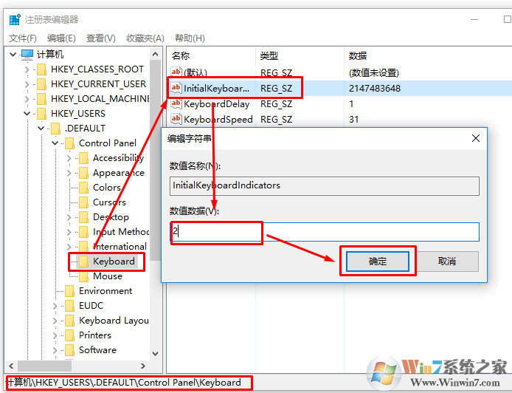This screenshot has width=512, height=393.
Task: Open the 帮助(H) menu
Action: (x=190, y=38)
